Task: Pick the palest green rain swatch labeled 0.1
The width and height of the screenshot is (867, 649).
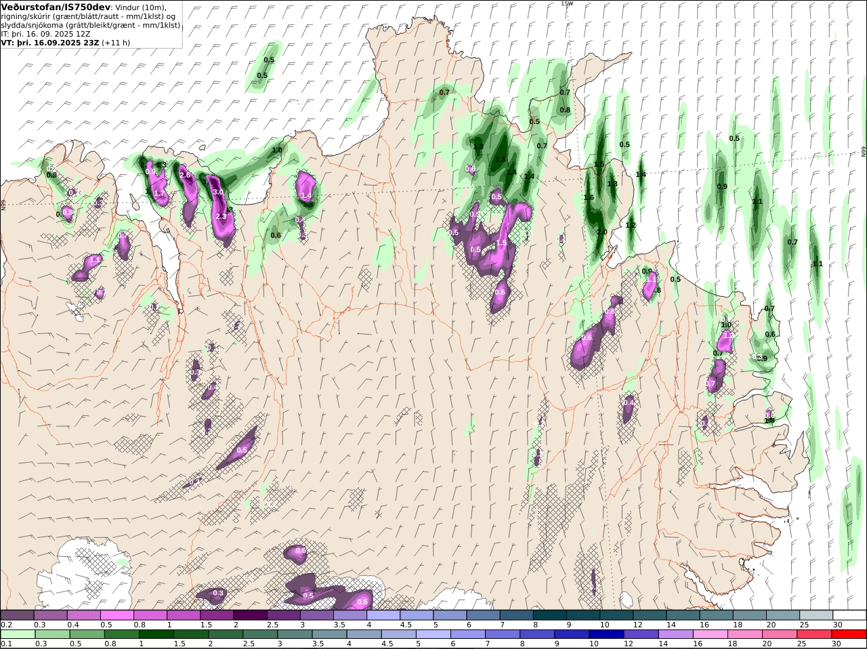Action: (x=17, y=634)
